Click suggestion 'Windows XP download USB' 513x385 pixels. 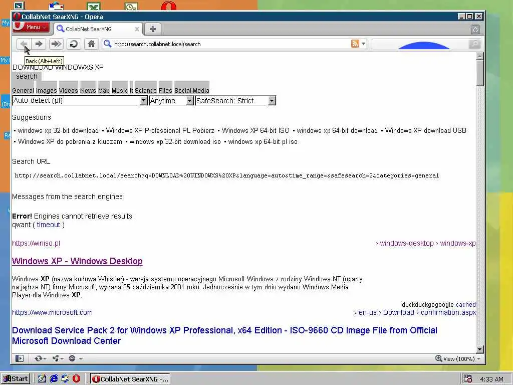click(x=426, y=131)
